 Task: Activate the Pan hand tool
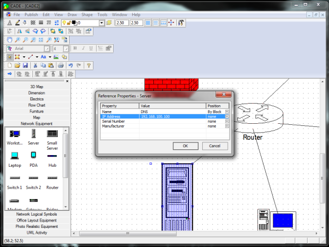pos(10,40)
